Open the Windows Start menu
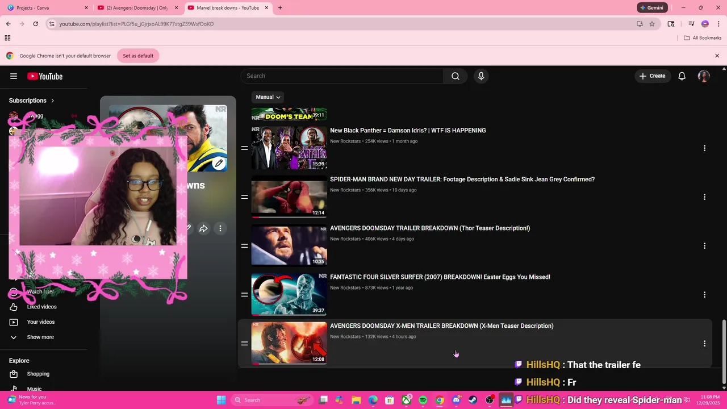This screenshot has width=727, height=409. [x=221, y=400]
